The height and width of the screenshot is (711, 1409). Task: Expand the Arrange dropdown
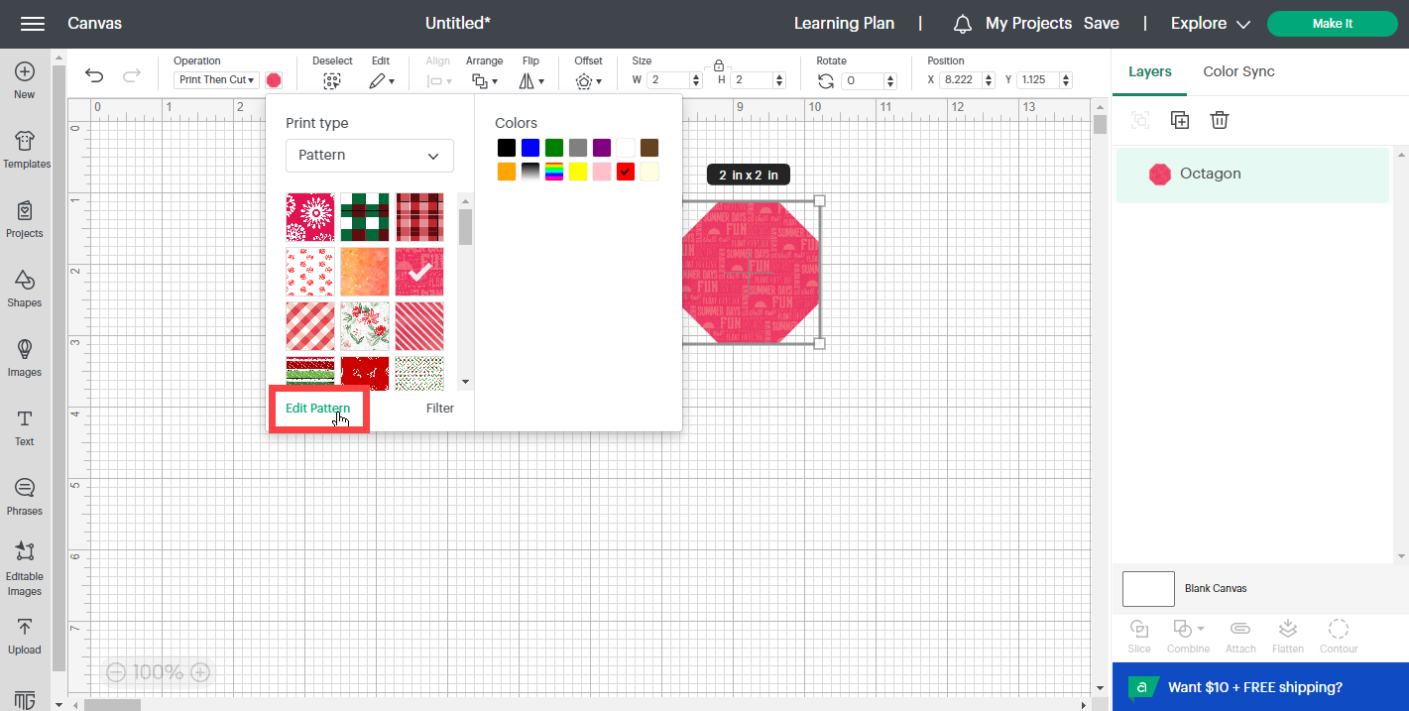(485, 81)
